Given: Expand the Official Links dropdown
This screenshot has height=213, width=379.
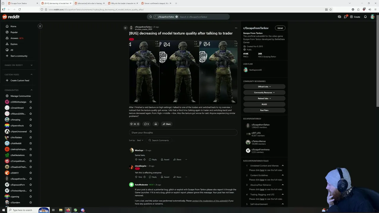Looking at the screenshot, I should tap(264, 87).
